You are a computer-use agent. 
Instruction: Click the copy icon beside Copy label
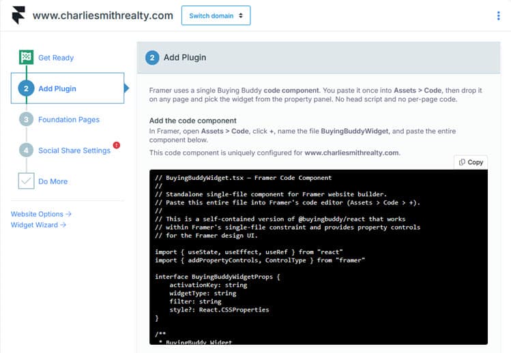coord(462,162)
